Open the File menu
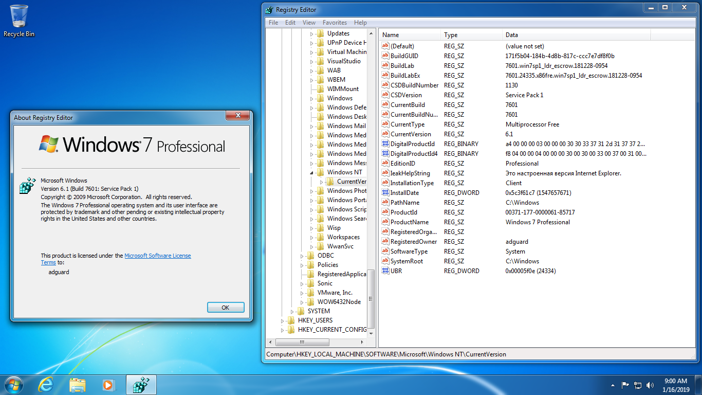 [273, 23]
